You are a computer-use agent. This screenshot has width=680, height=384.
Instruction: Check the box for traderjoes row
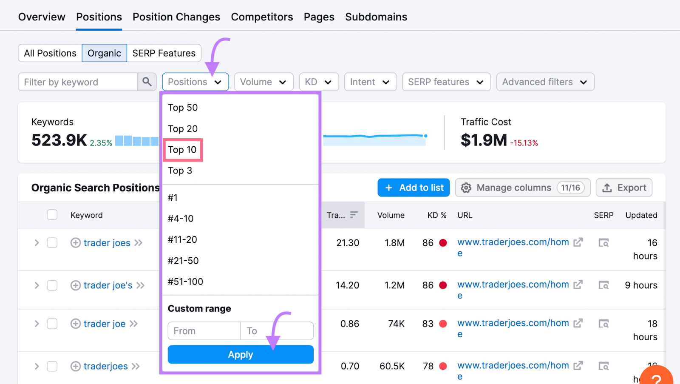(52, 366)
